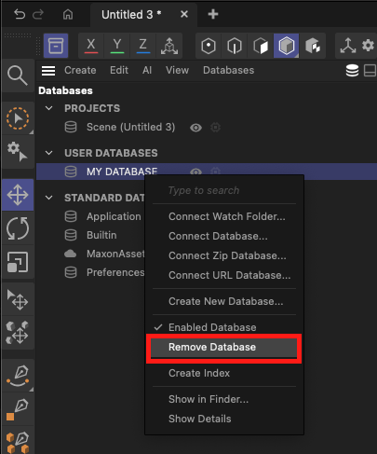Open the Create menu

[x=80, y=70]
